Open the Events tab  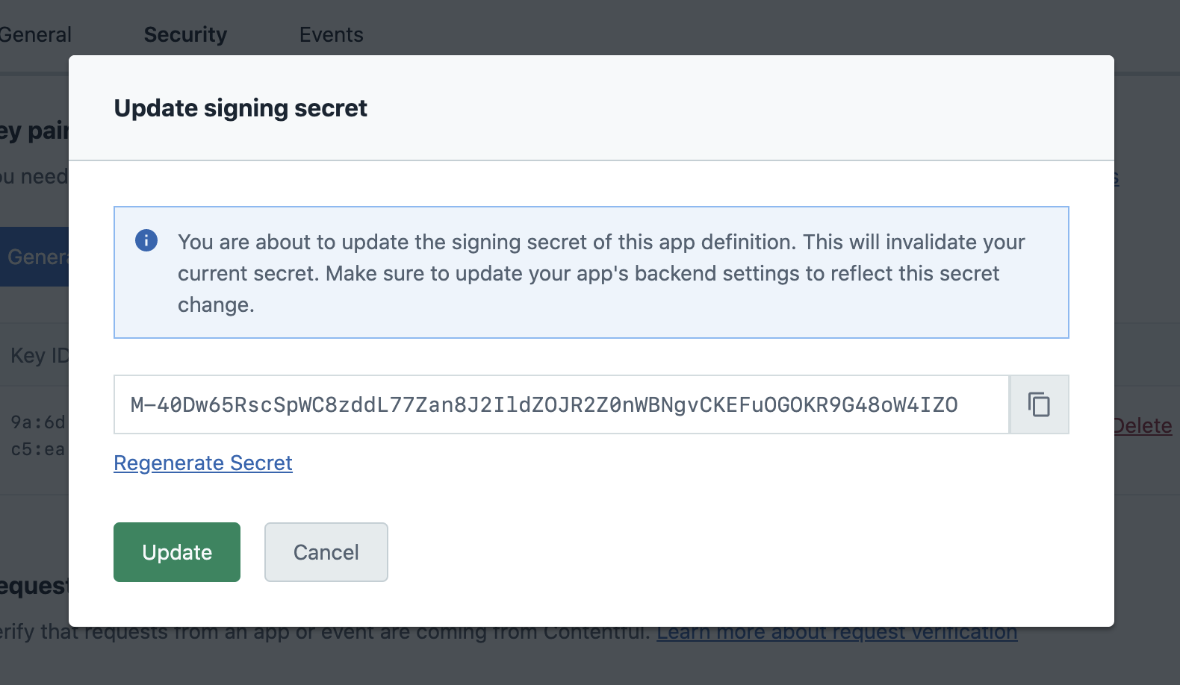pyautogui.click(x=331, y=34)
